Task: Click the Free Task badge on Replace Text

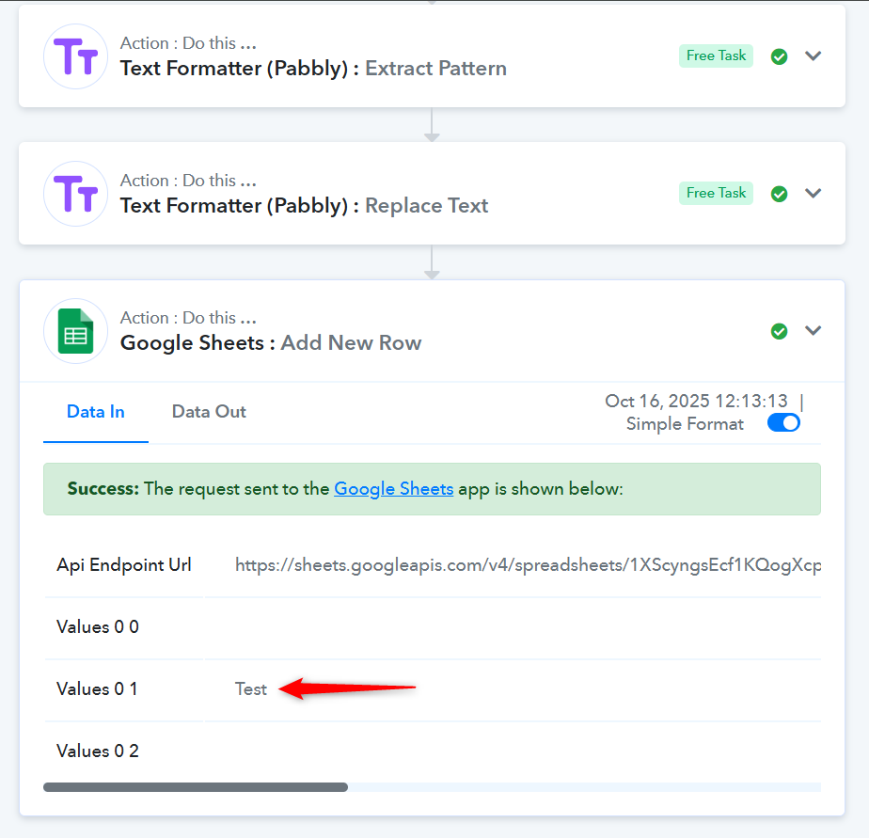Action: pyautogui.click(x=716, y=193)
